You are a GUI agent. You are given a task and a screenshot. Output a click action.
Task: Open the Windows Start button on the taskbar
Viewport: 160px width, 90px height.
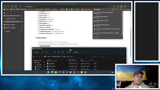[48, 72]
